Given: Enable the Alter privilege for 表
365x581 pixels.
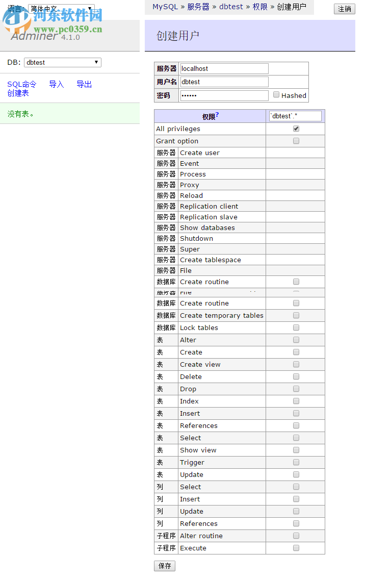Looking at the screenshot, I should click(296, 340).
